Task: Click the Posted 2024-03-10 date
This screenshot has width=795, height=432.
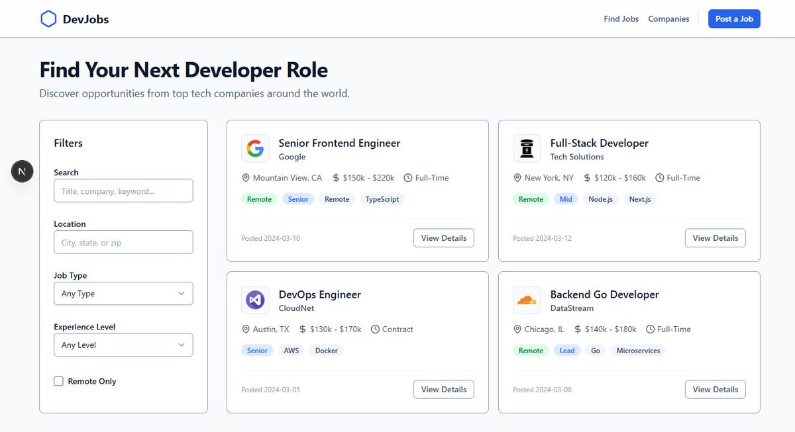Action: click(270, 238)
